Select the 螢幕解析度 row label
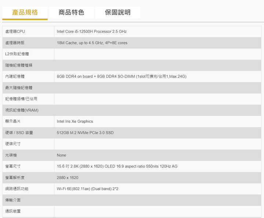This screenshot has width=264, height=218. 15,178
